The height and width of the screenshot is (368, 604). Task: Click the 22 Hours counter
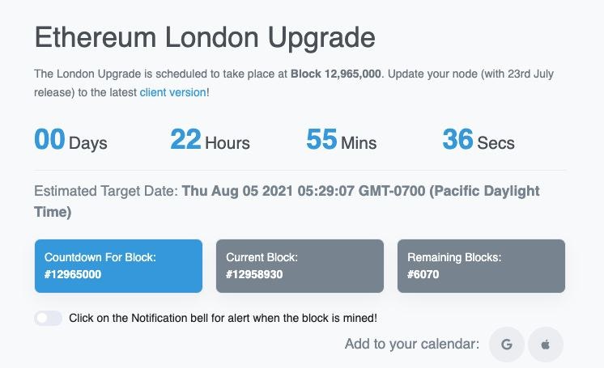tap(210, 139)
